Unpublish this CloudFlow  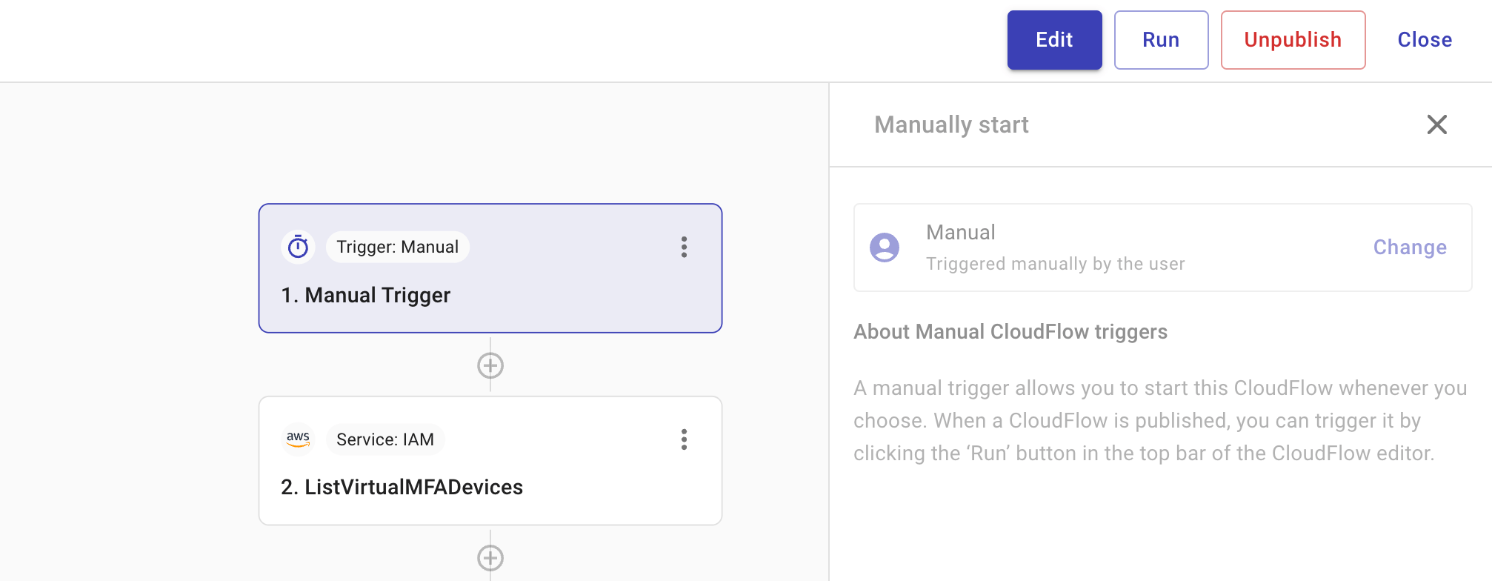coord(1293,40)
